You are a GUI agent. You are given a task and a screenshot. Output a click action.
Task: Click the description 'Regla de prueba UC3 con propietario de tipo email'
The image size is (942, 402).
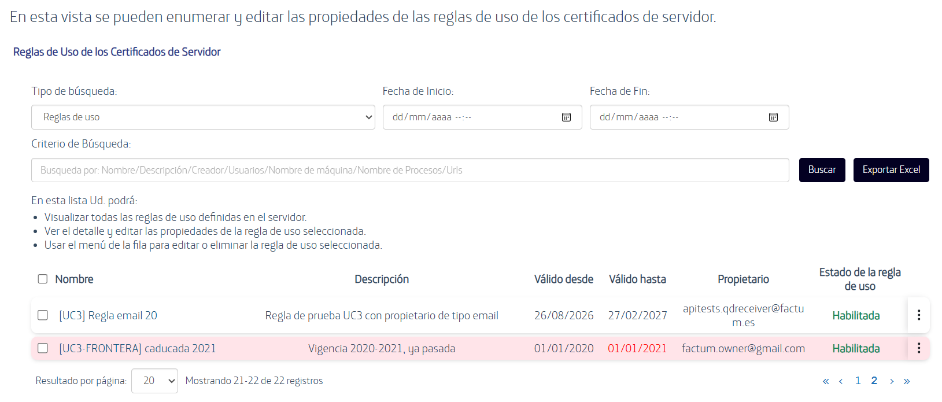[x=382, y=315]
